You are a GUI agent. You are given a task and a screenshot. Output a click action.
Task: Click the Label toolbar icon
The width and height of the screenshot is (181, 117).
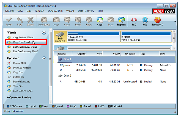point(111,20)
